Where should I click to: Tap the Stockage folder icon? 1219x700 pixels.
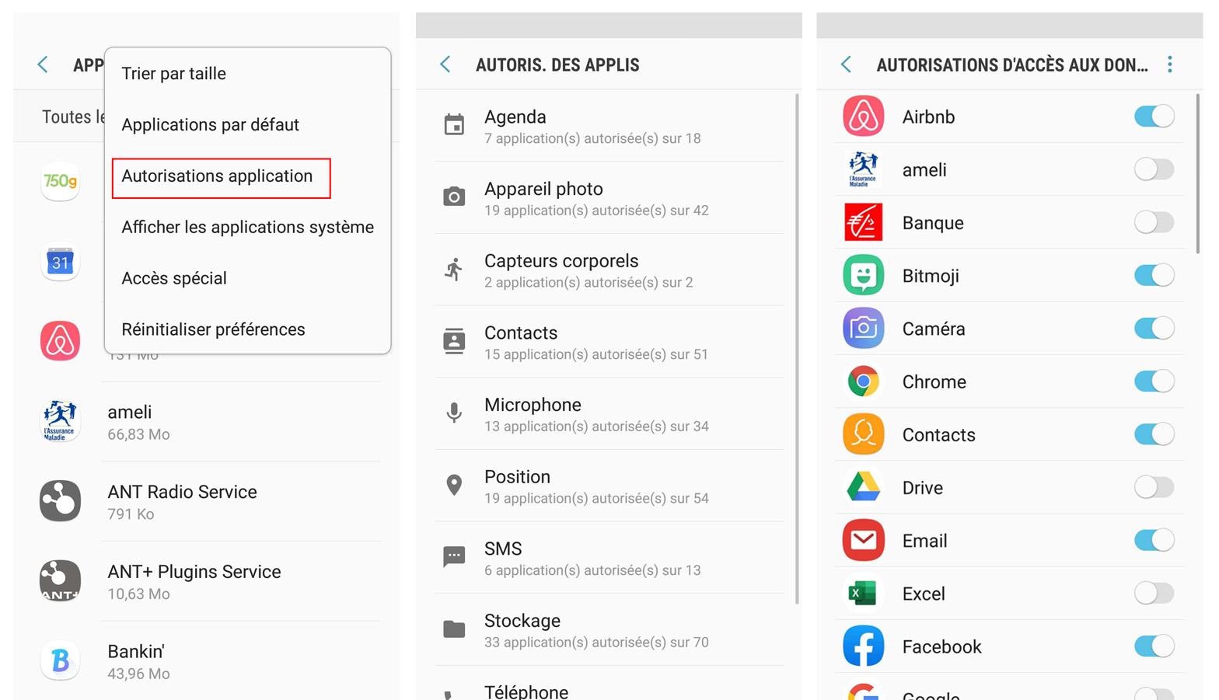coord(454,629)
